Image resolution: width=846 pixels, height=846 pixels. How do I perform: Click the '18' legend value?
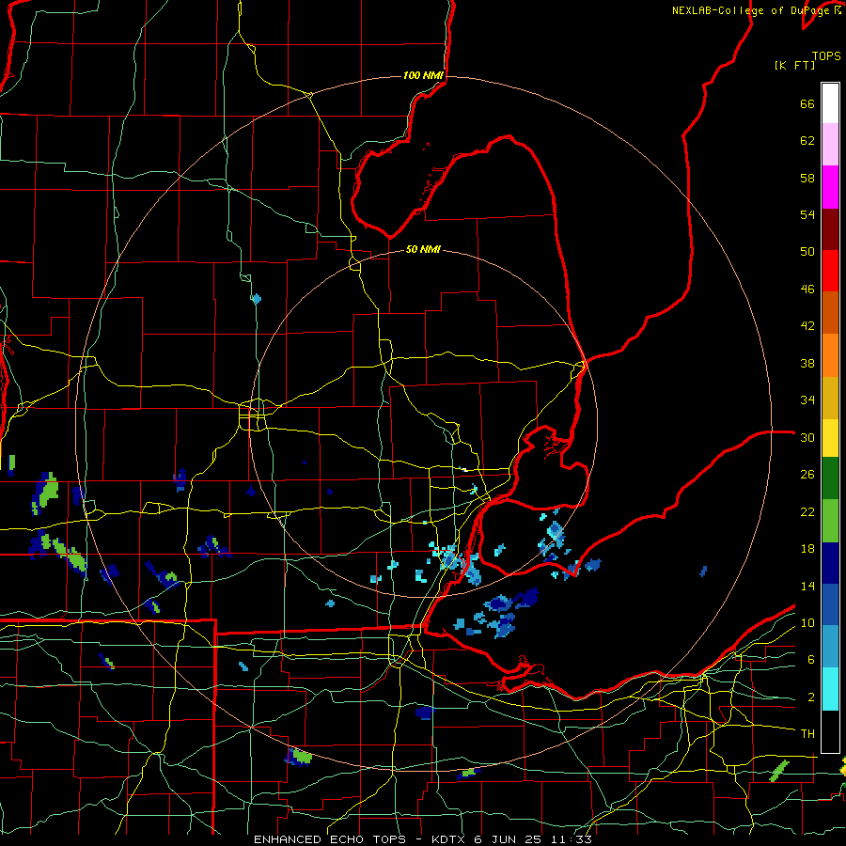click(x=807, y=549)
